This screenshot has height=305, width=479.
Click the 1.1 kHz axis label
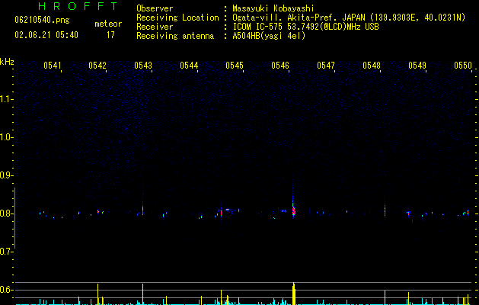pyautogui.click(x=7, y=99)
